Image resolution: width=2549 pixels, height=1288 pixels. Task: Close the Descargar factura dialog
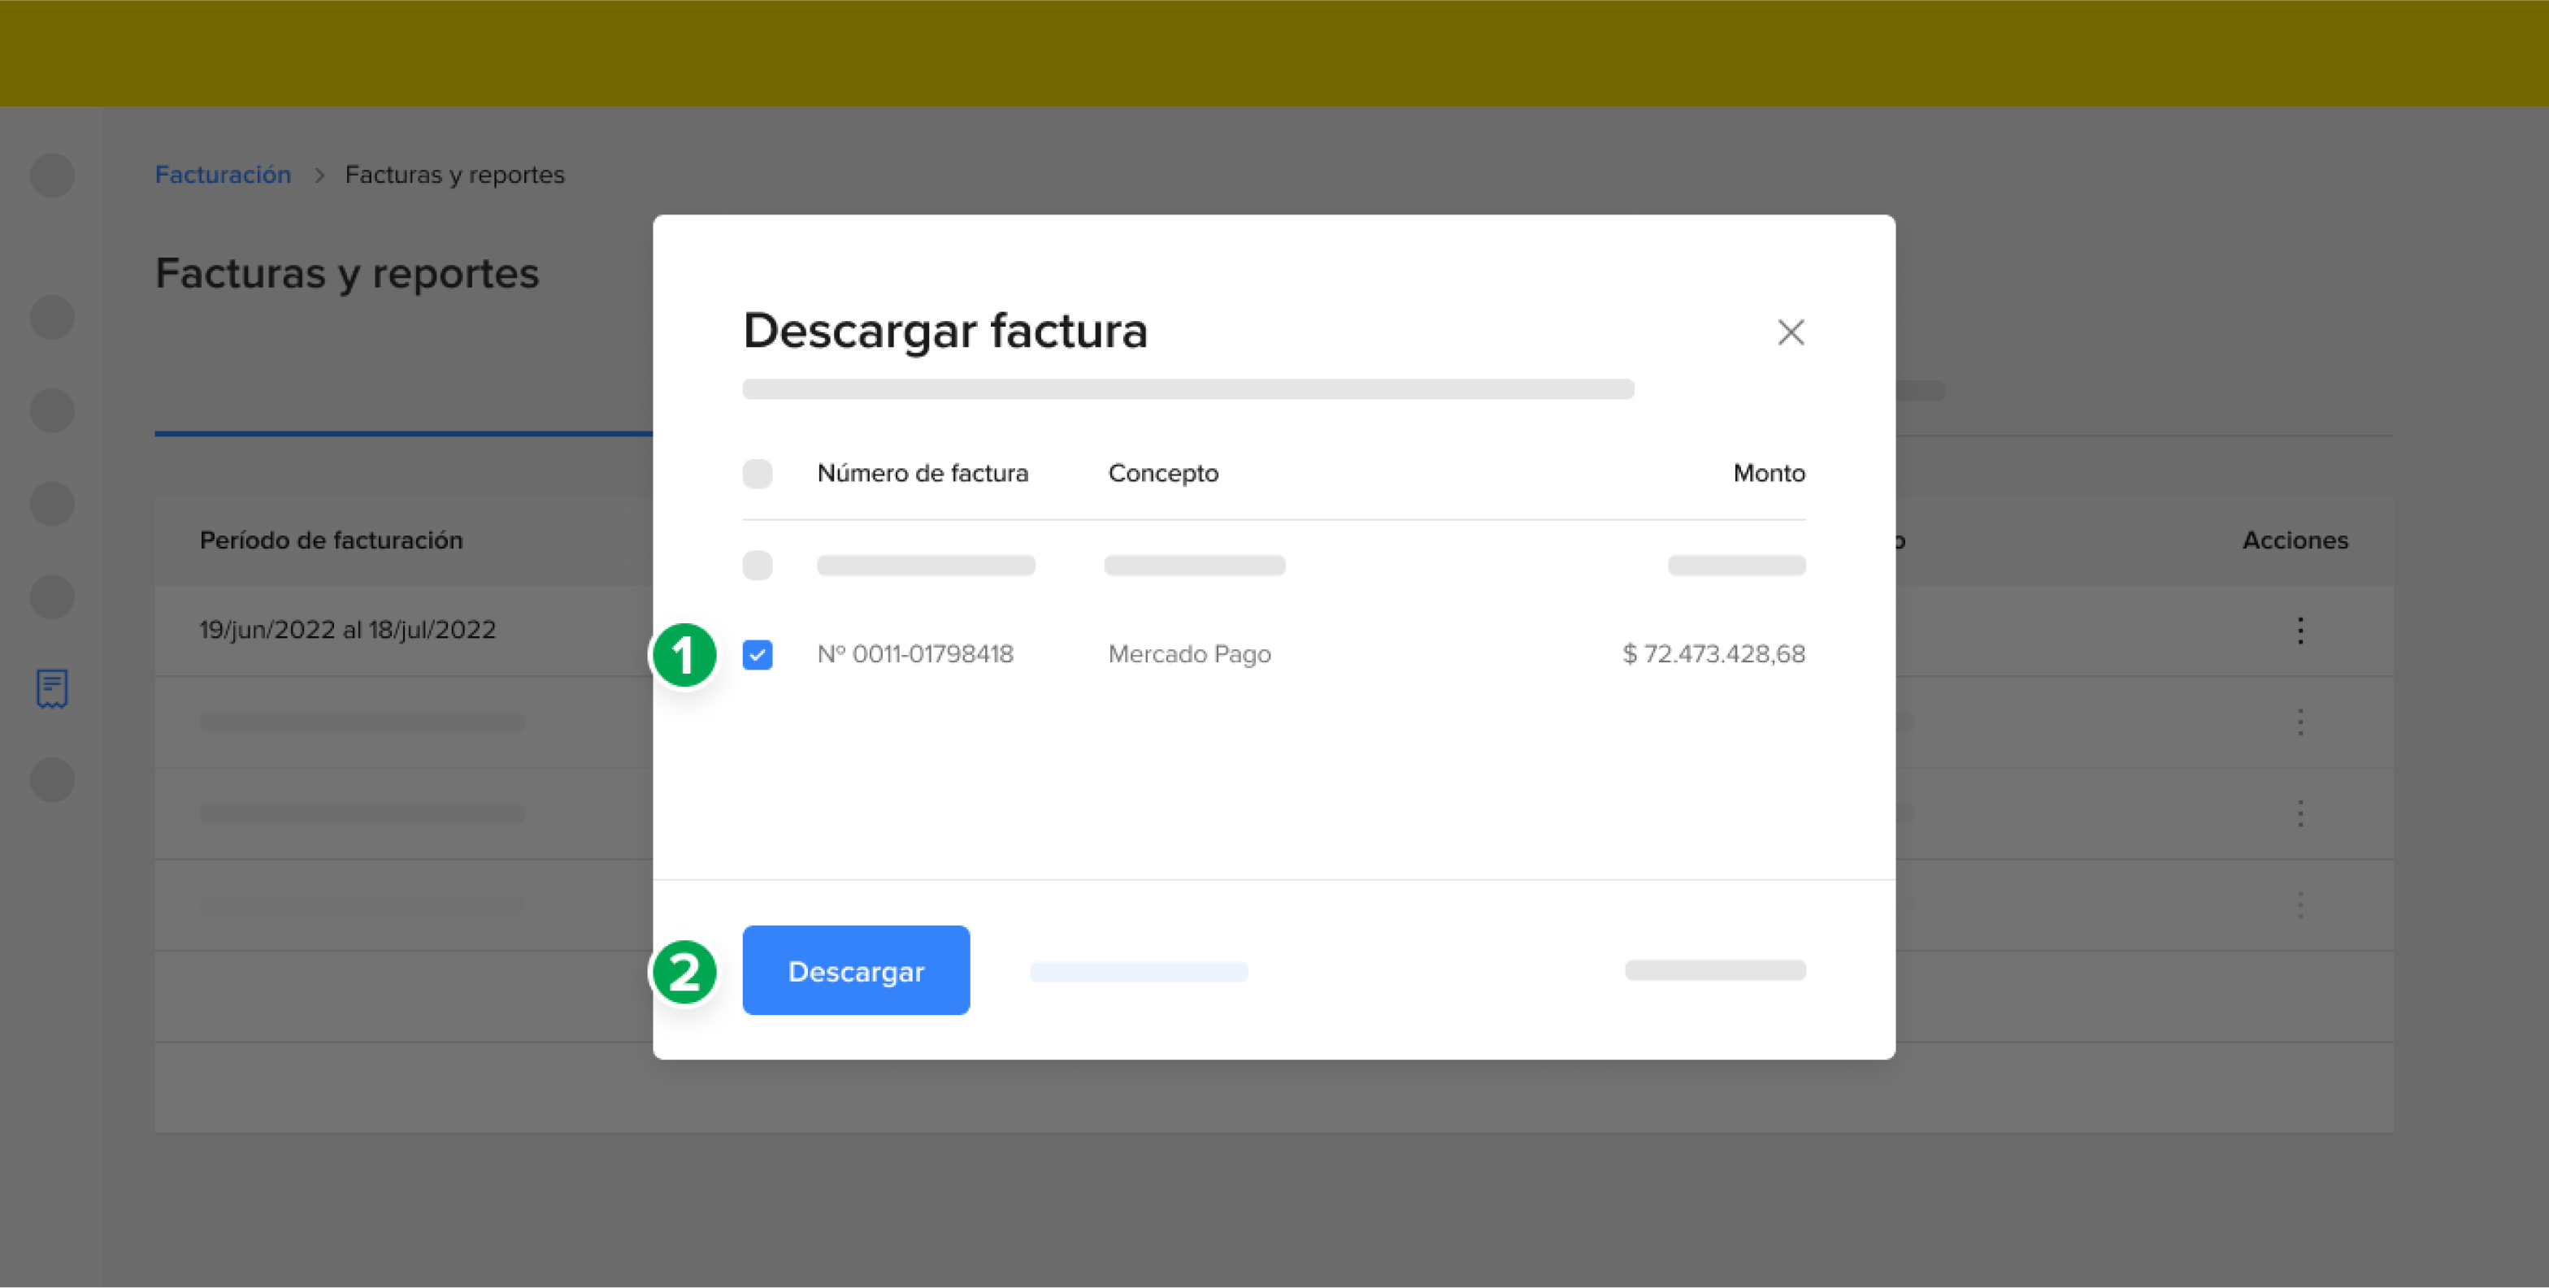point(1790,332)
